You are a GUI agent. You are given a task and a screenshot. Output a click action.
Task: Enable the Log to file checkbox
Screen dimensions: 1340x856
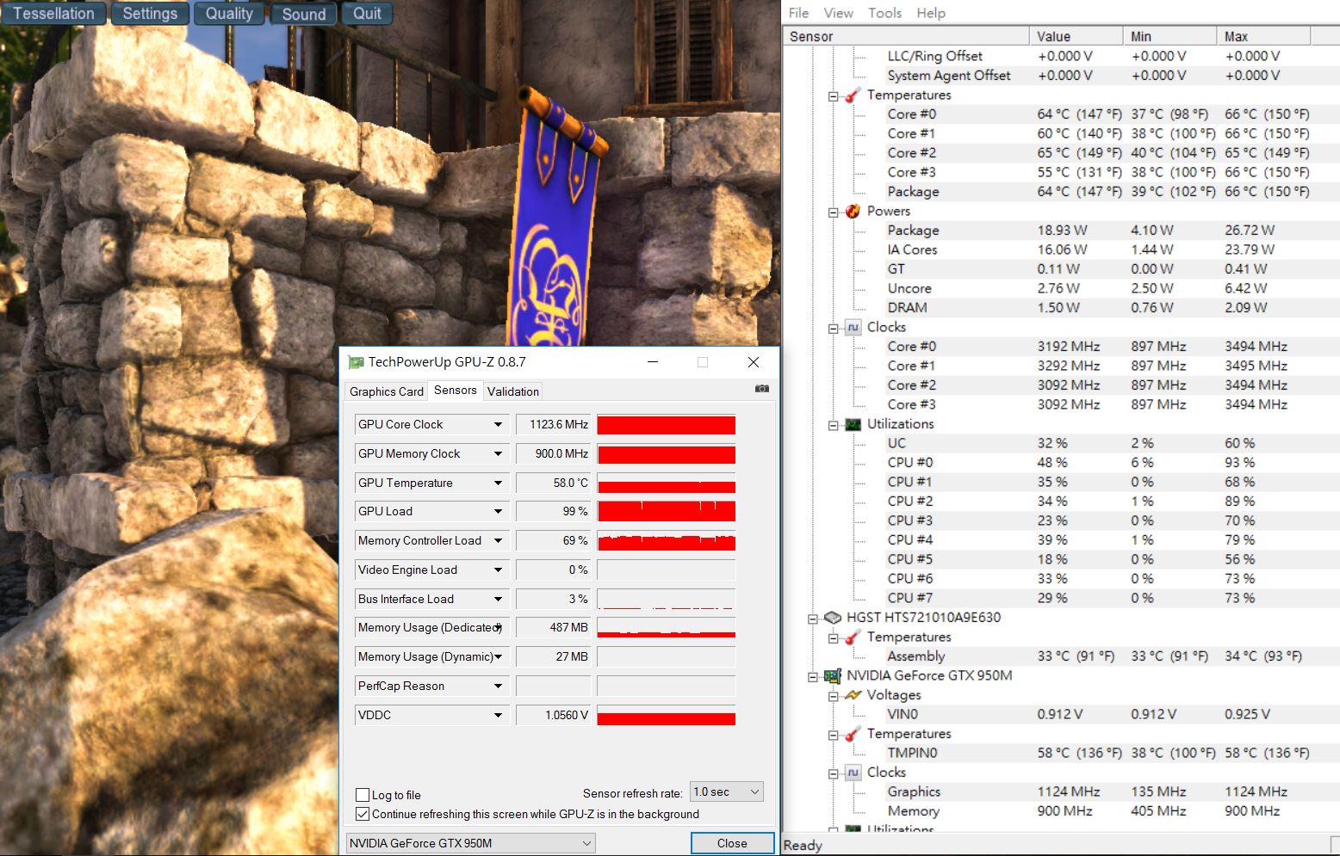click(x=363, y=795)
